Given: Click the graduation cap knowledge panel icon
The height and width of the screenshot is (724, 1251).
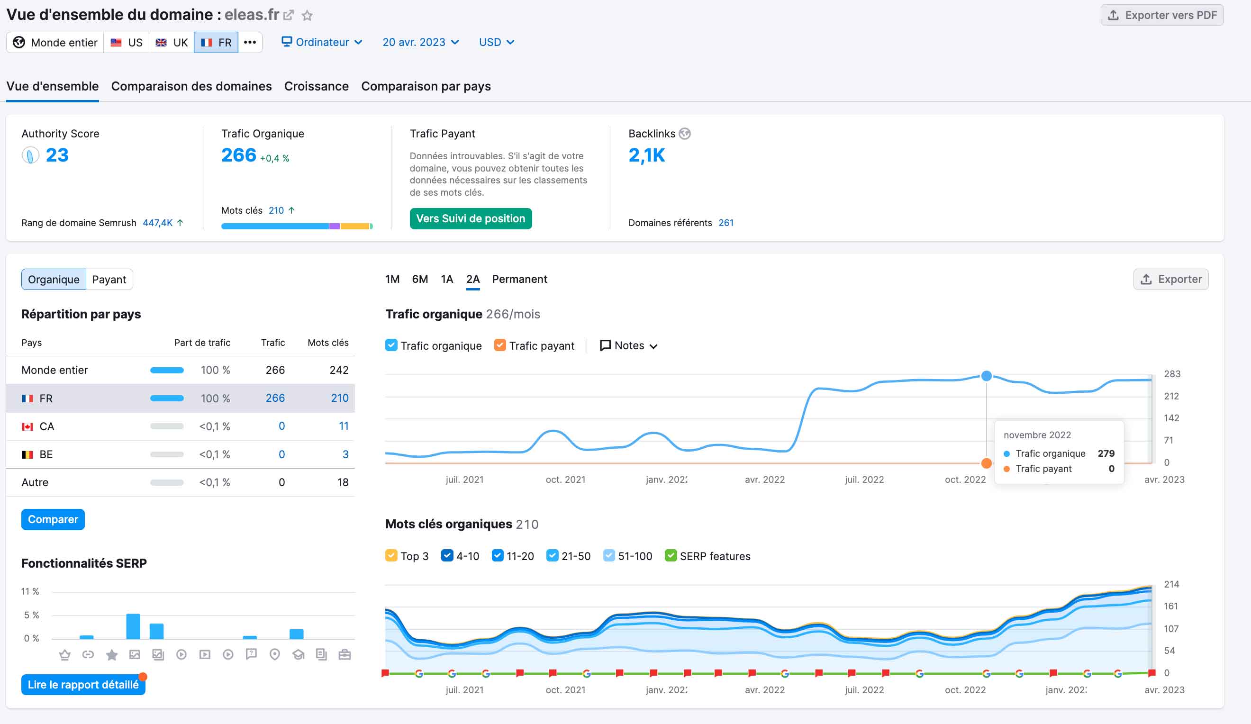Looking at the screenshot, I should pos(298,654).
